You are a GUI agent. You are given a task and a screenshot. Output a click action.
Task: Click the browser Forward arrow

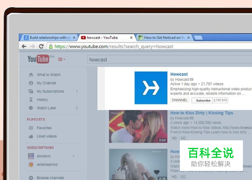[x=33, y=47]
